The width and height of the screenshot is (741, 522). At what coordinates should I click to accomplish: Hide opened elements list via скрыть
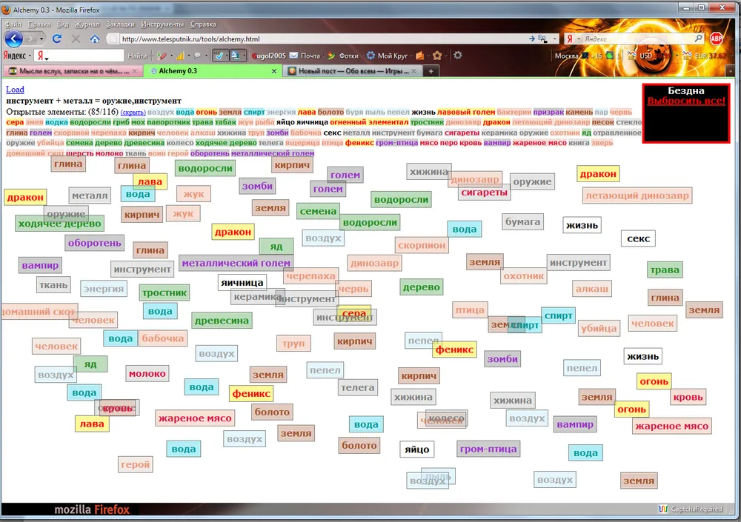tap(133, 112)
